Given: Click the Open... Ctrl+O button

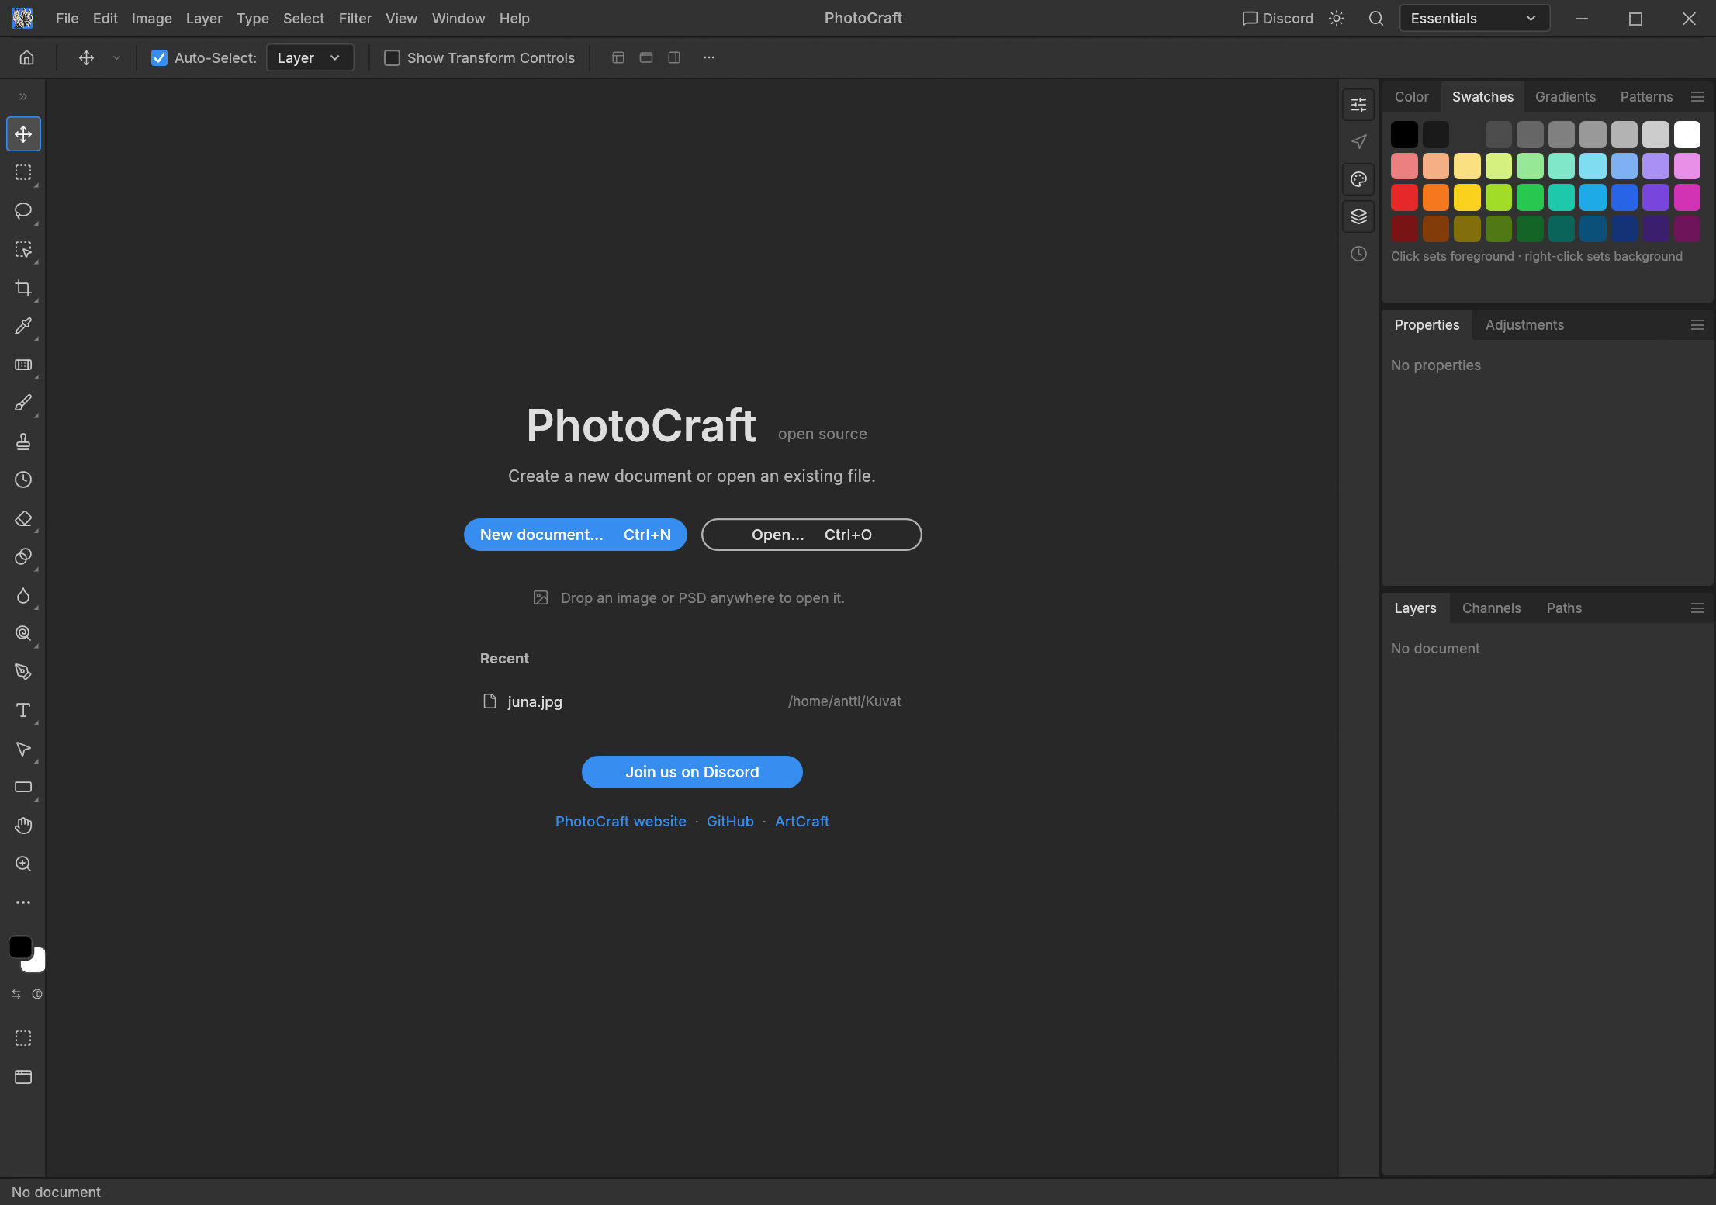Looking at the screenshot, I should (811, 535).
